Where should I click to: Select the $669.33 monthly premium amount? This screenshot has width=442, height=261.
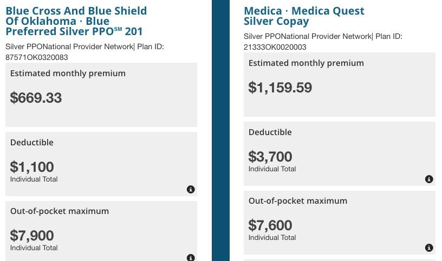[36, 98]
